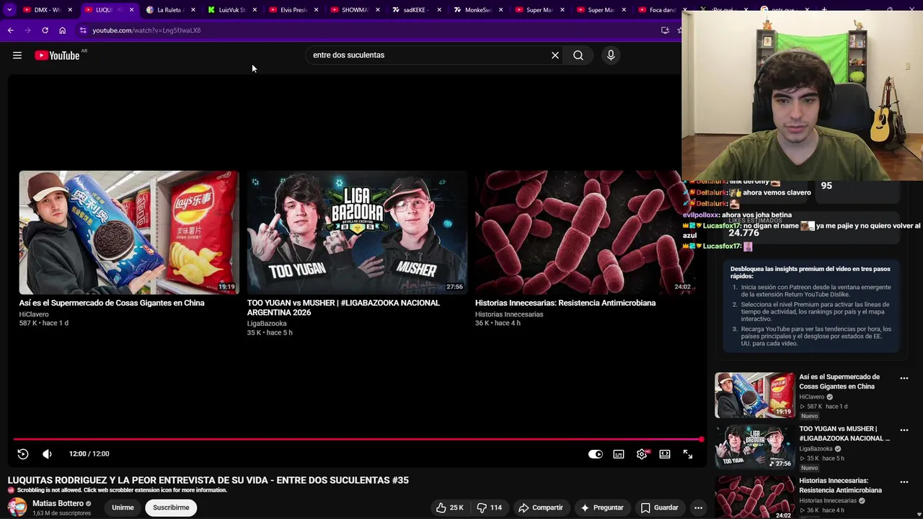The height and width of the screenshot is (519, 923).
Task: Close the Elvis Presley tab
Action: coord(316,10)
